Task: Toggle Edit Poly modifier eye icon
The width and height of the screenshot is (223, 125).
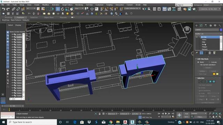Action: (x=197, y=37)
